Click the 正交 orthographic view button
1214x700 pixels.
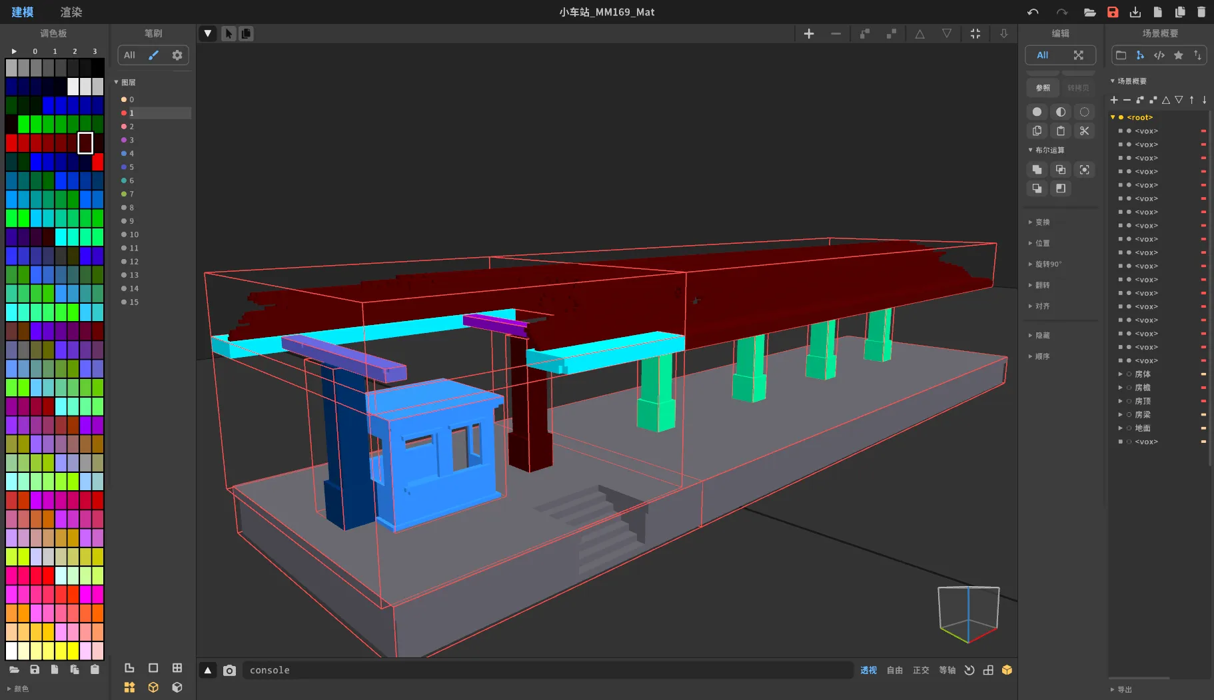[x=921, y=670]
